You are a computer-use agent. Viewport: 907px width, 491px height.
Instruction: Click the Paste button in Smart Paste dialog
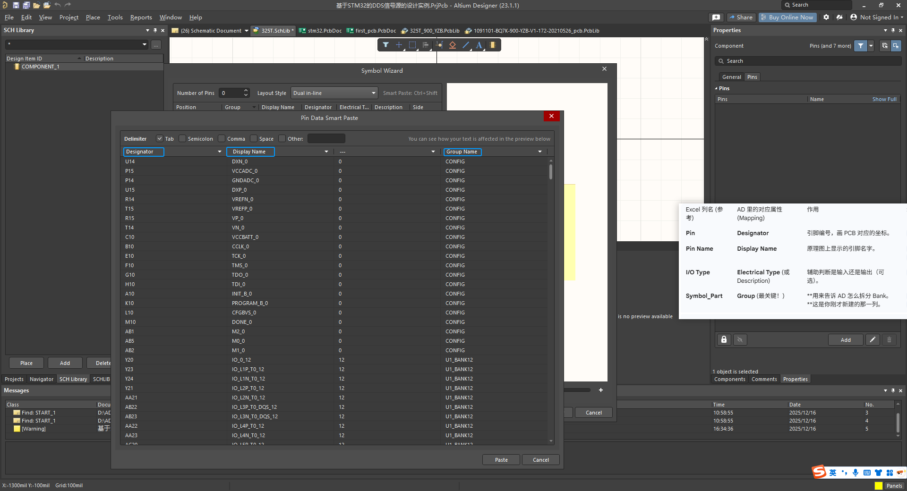coord(501,460)
